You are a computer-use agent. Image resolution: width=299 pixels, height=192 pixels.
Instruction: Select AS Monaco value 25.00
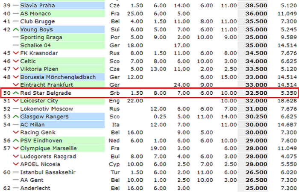(135, 14)
